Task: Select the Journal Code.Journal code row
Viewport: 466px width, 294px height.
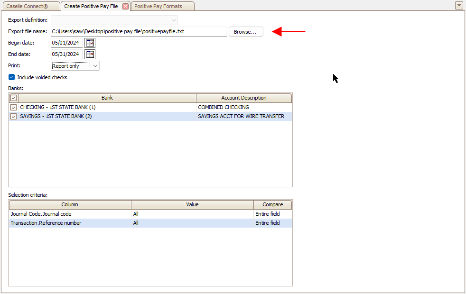Action: (150, 214)
